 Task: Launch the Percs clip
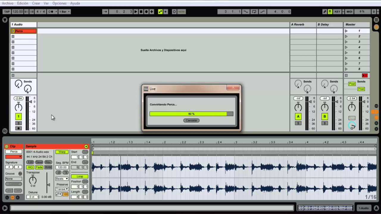click(x=13, y=31)
